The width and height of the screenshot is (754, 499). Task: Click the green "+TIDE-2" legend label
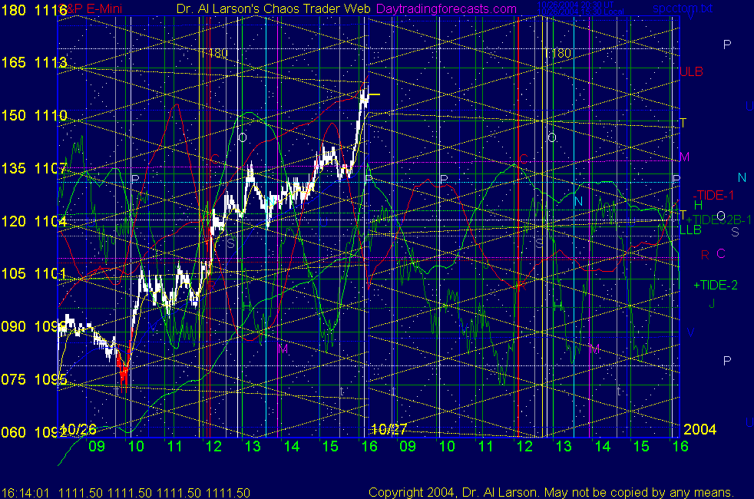click(x=716, y=285)
